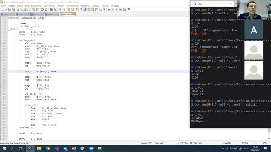
Task: Open the Запуск menu
Action: [x=95, y=6]
